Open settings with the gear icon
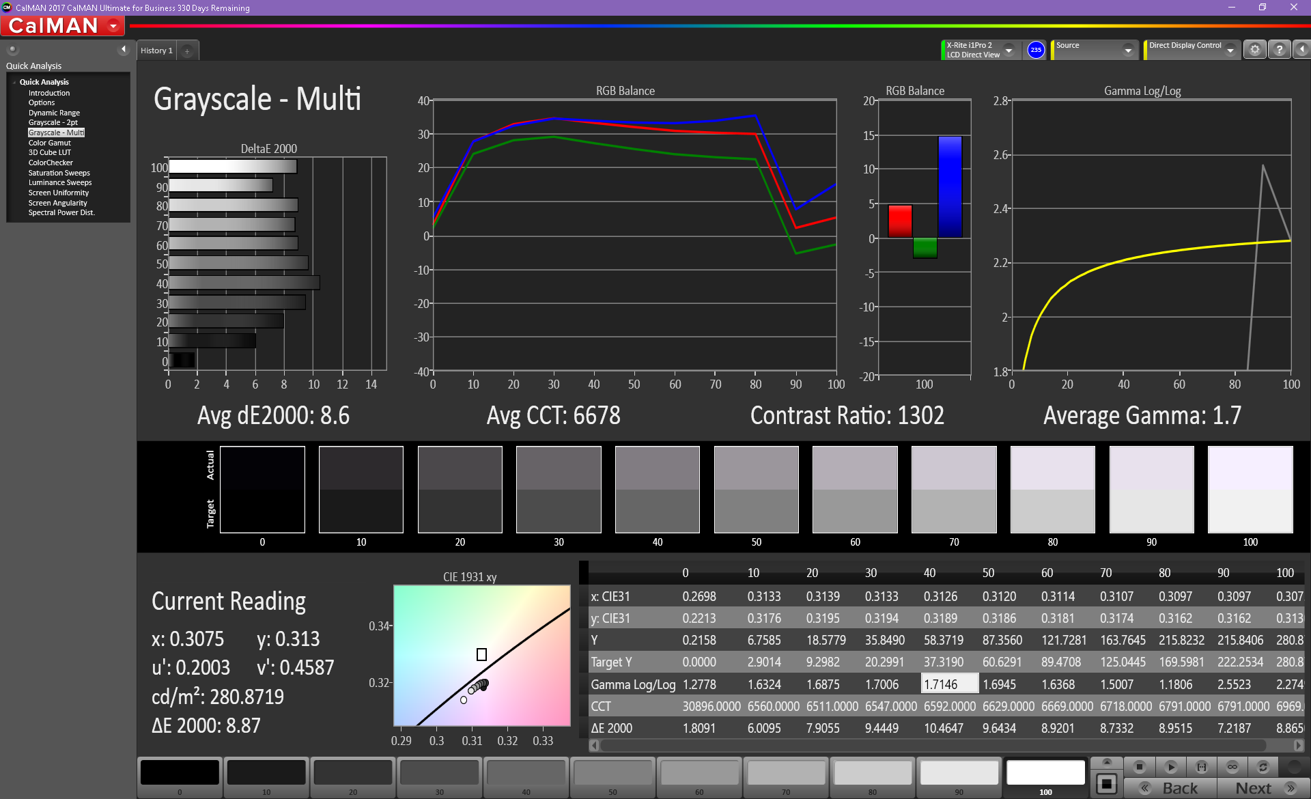Image resolution: width=1311 pixels, height=799 pixels. click(x=1255, y=50)
